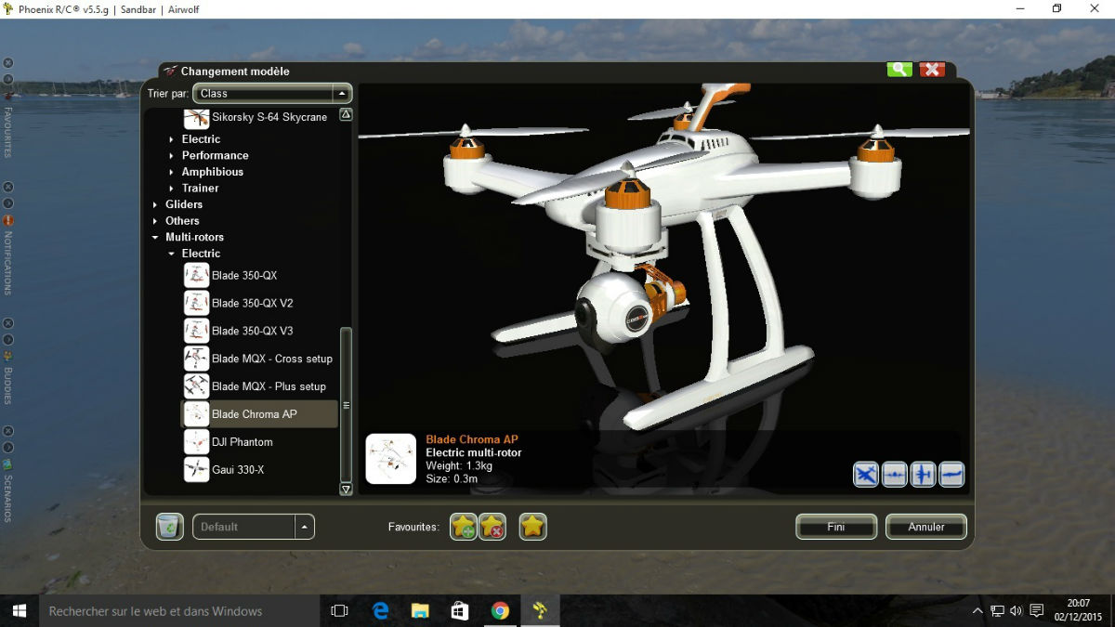Open the volume control in system tray
The height and width of the screenshot is (627, 1115).
click(1016, 610)
